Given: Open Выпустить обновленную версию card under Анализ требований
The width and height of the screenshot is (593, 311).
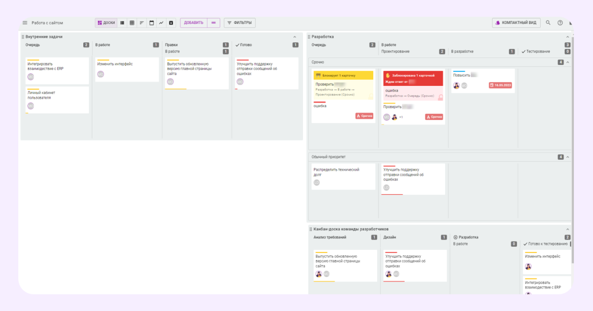Looking at the screenshot, I should click(345, 266).
